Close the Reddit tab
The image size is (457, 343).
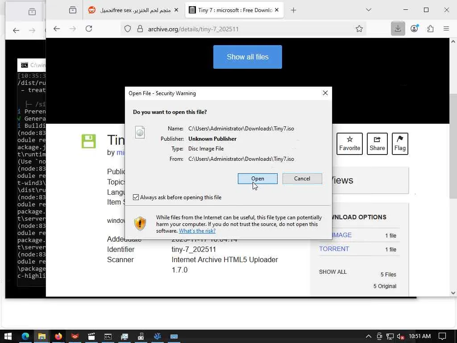176,10
